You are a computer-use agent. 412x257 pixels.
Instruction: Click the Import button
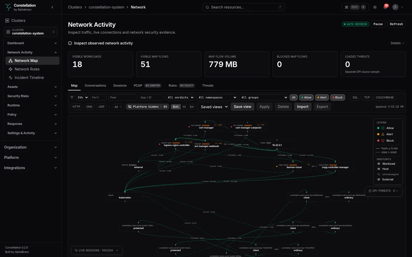(303, 107)
